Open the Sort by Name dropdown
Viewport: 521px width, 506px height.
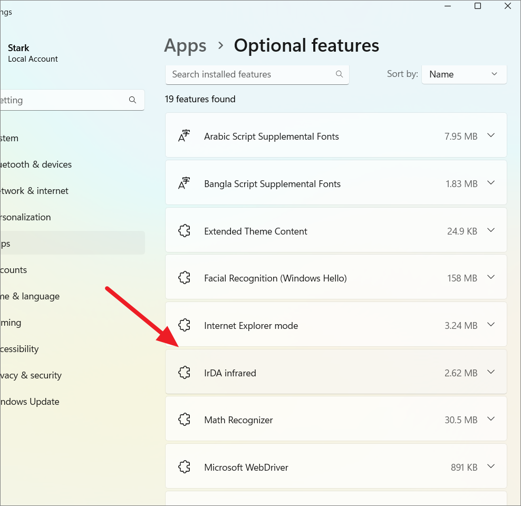click(x=464, y=74)
